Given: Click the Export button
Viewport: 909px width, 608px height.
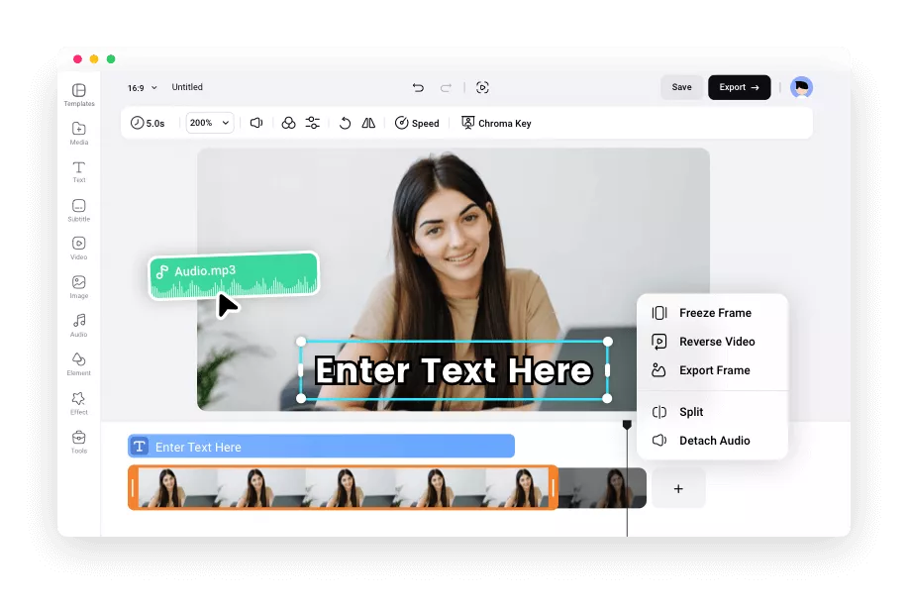Looking at the screenshot, I should (x=739, y=87).
